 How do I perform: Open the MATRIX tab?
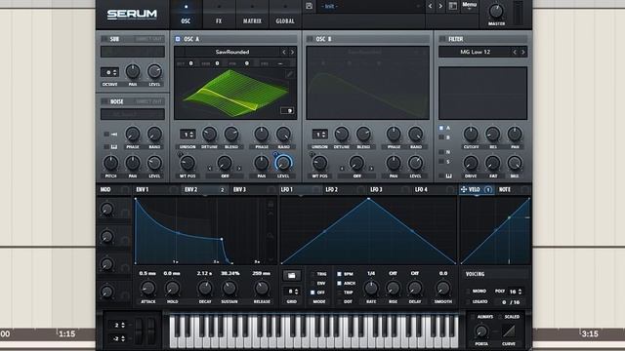coord(252,15)
